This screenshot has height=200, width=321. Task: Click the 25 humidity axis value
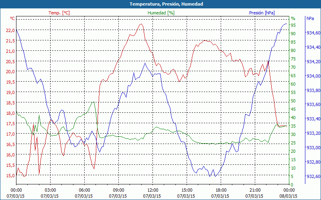coord(293,143)
